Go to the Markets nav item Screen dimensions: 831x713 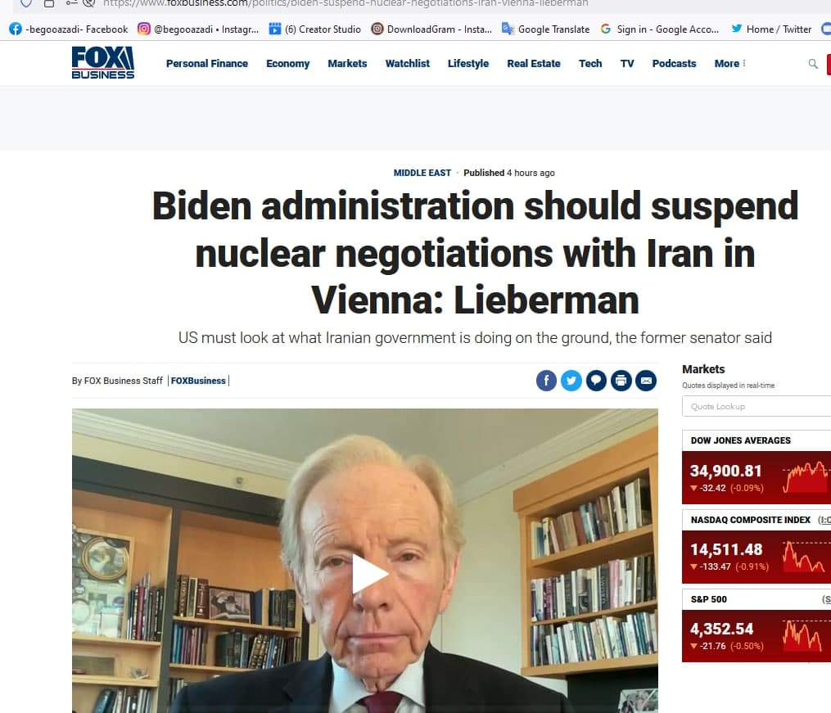[347, 64]
